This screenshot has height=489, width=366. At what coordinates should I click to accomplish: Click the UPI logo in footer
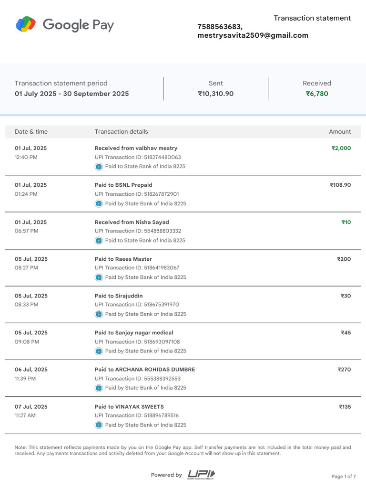pyautogui.click(x=201, y=475)
